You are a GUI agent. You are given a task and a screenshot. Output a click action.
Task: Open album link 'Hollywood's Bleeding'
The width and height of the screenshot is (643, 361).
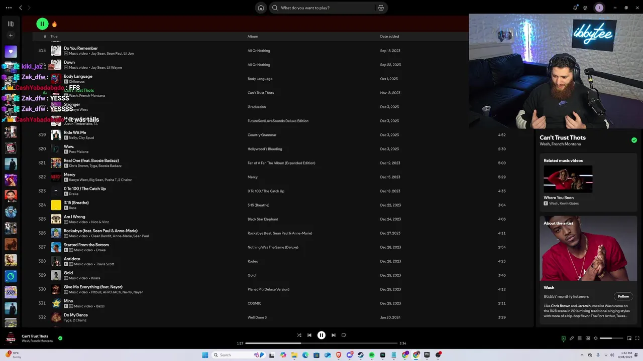265,149
